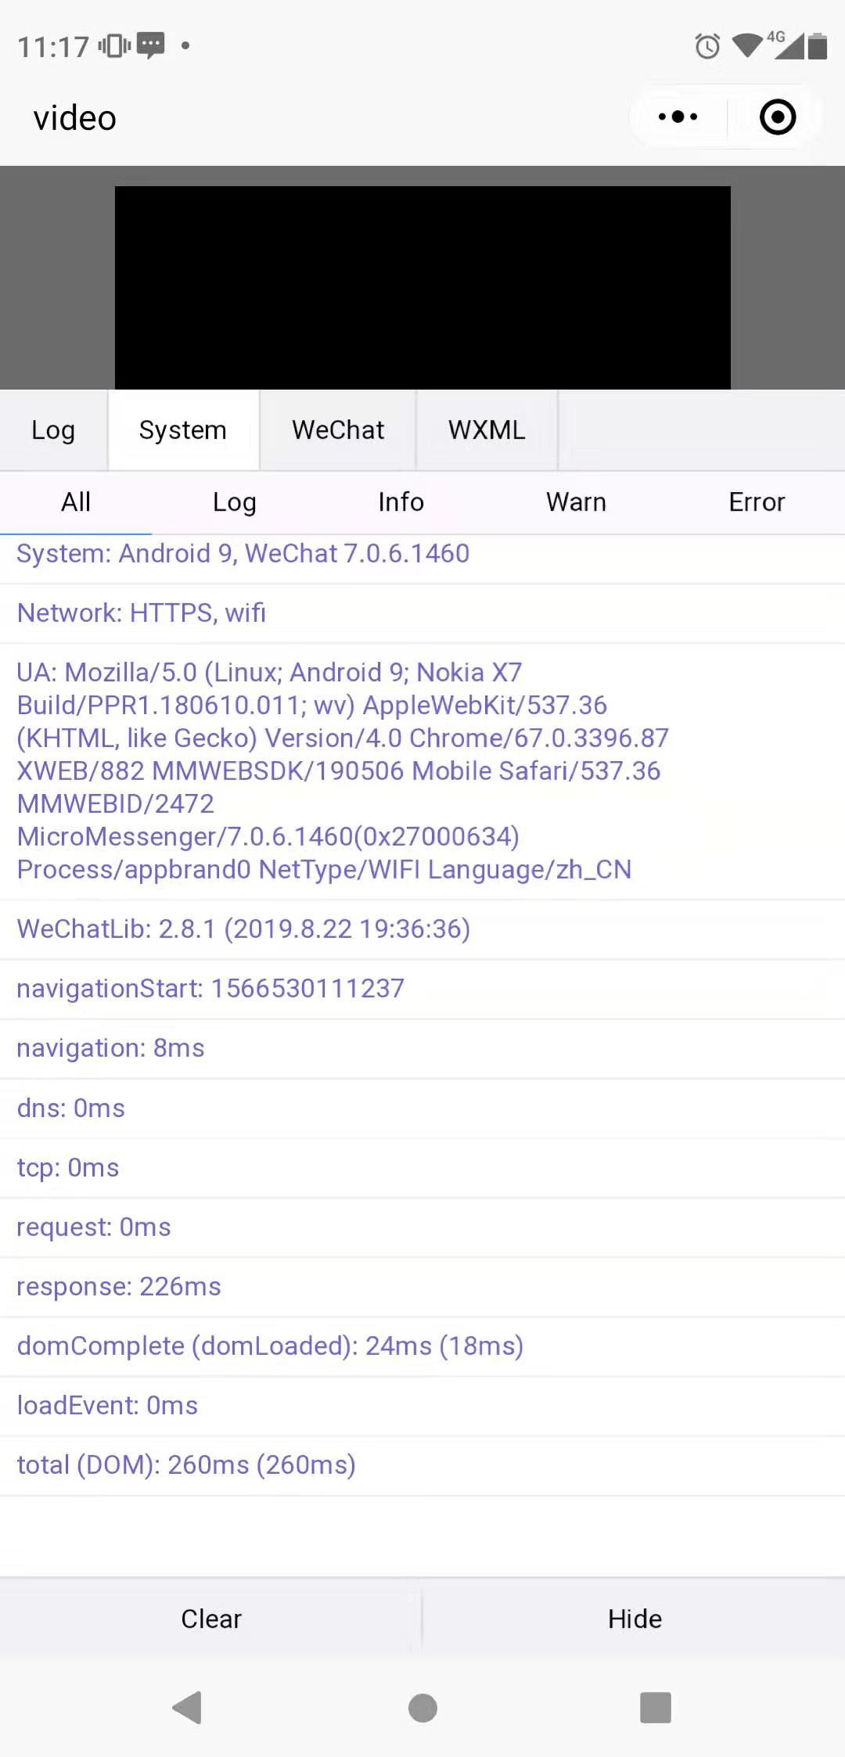
Task: Switch to the Log panel tab
Action: coord(53,430)
